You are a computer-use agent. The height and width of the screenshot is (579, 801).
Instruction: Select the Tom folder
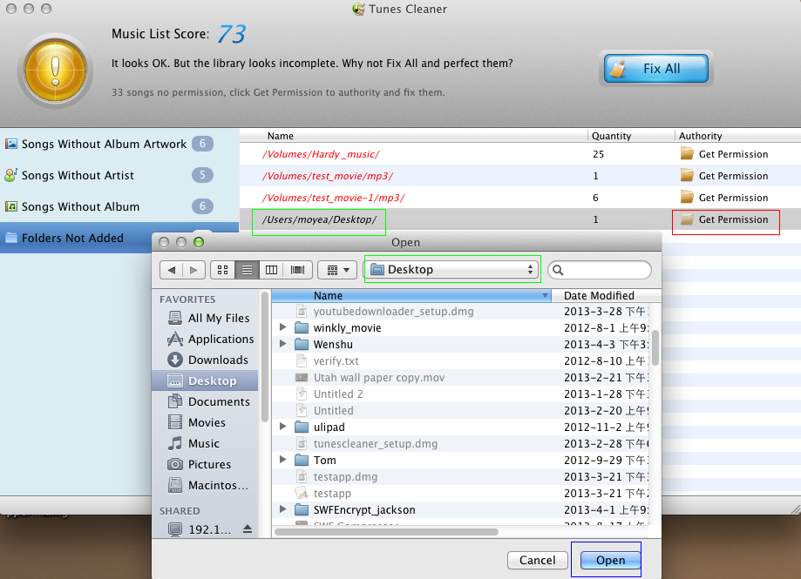459,460
